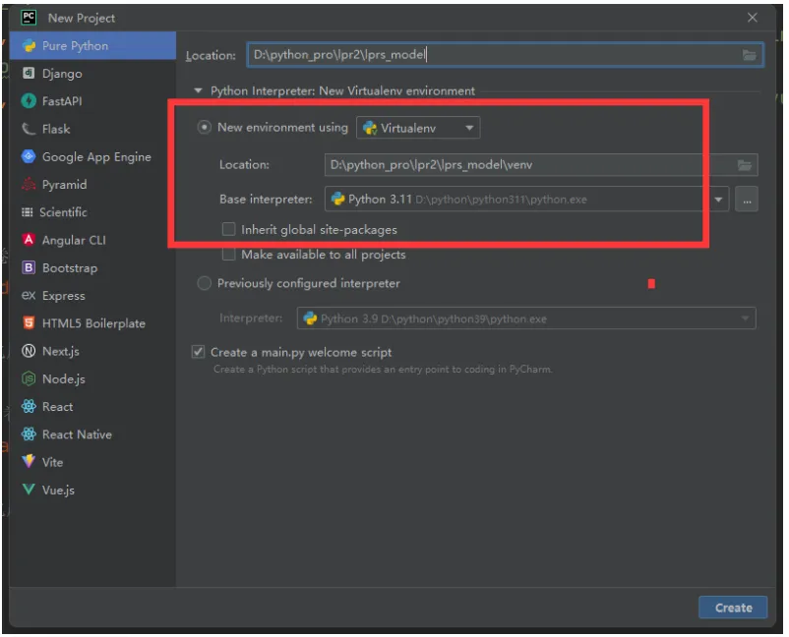
Task: Click 'Python Interpreter: New Virtualenv environment' heading
Action: [x=342, y=91]
